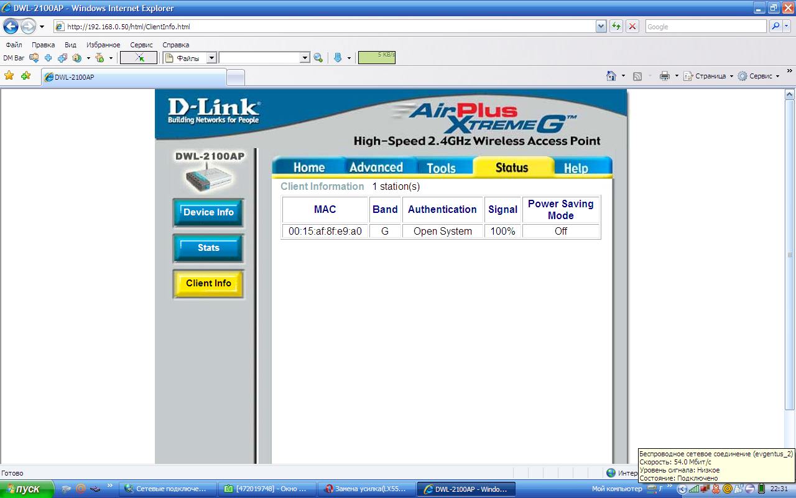This screenshot has width=796, height=498.
Task: Expand the DM Bar search combo arrow
Action: coord(305,58)
